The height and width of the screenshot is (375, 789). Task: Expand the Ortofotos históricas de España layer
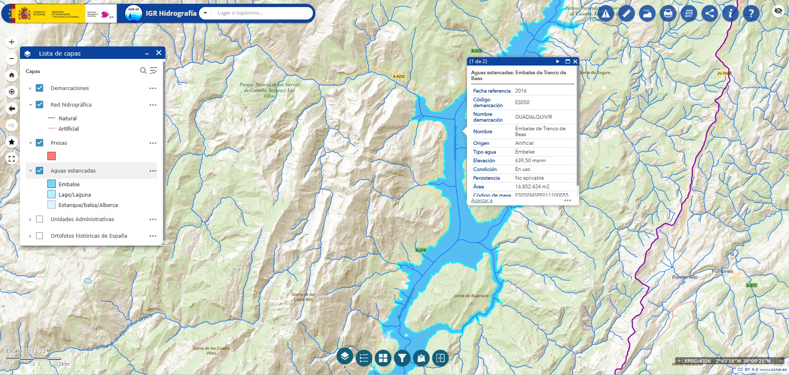point(30,236)
